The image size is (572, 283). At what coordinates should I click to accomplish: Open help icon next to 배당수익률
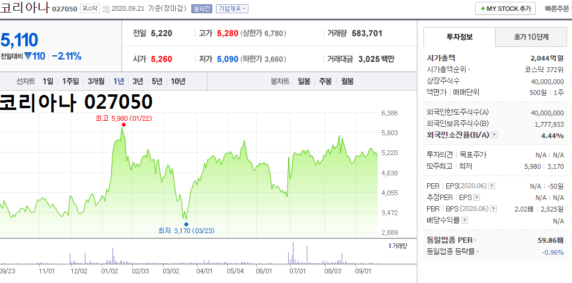(x=464, y=221)
